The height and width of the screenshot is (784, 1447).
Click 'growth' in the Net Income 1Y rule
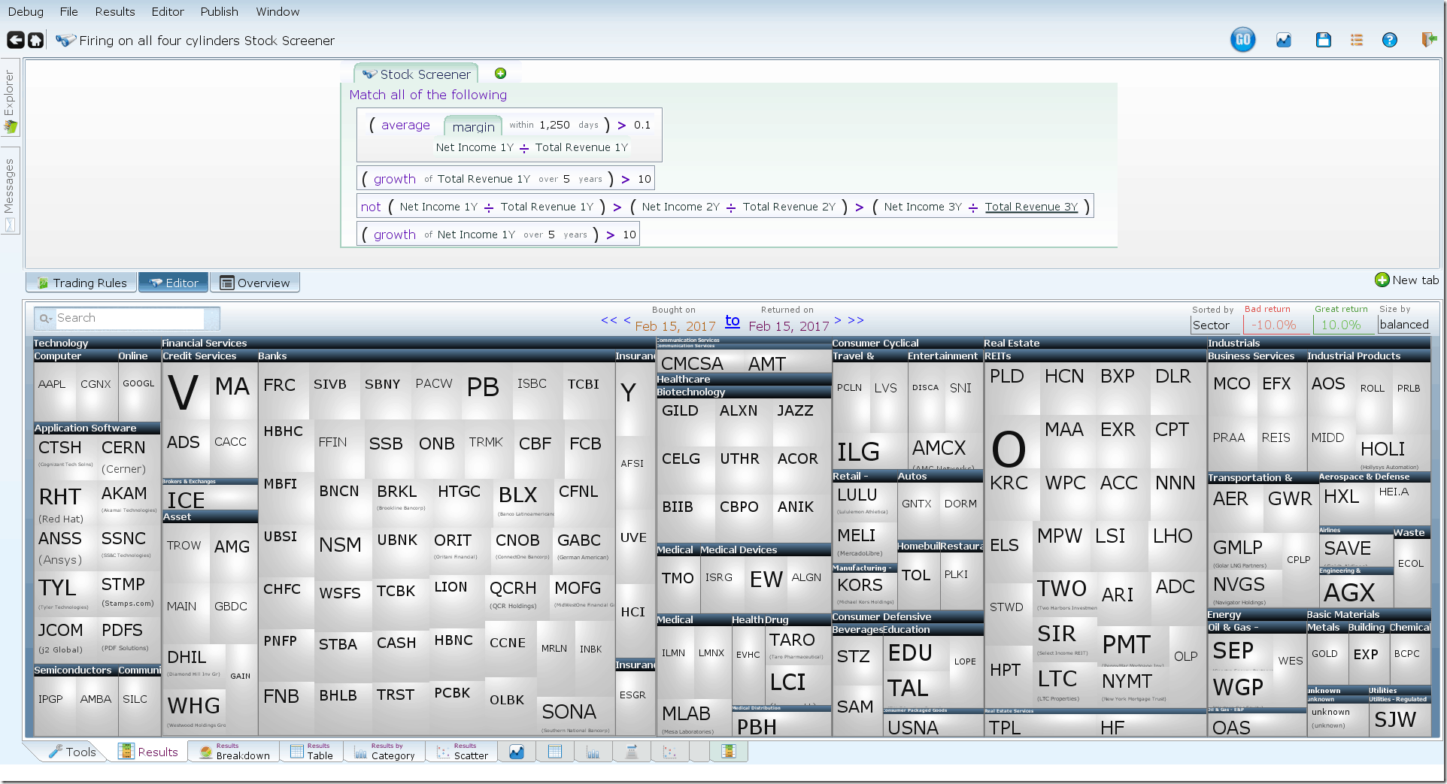click(x=394, y=235)
